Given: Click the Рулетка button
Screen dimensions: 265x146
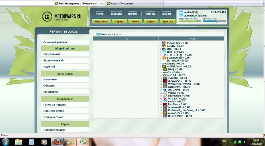Looking at the screenshot, I should 168,21.
